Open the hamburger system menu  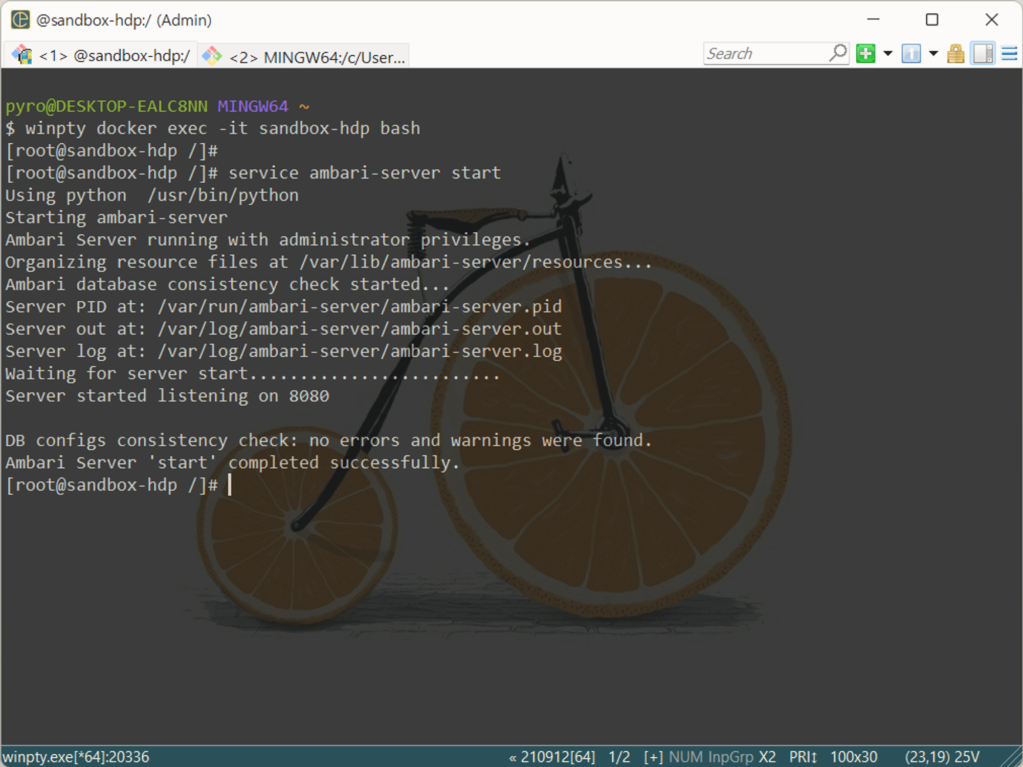(1009, 53)
